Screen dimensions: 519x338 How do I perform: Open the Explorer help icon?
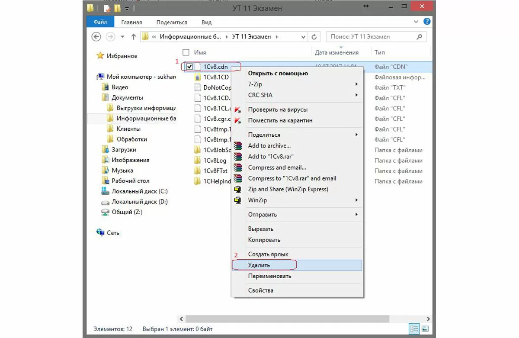coord(426,21)
